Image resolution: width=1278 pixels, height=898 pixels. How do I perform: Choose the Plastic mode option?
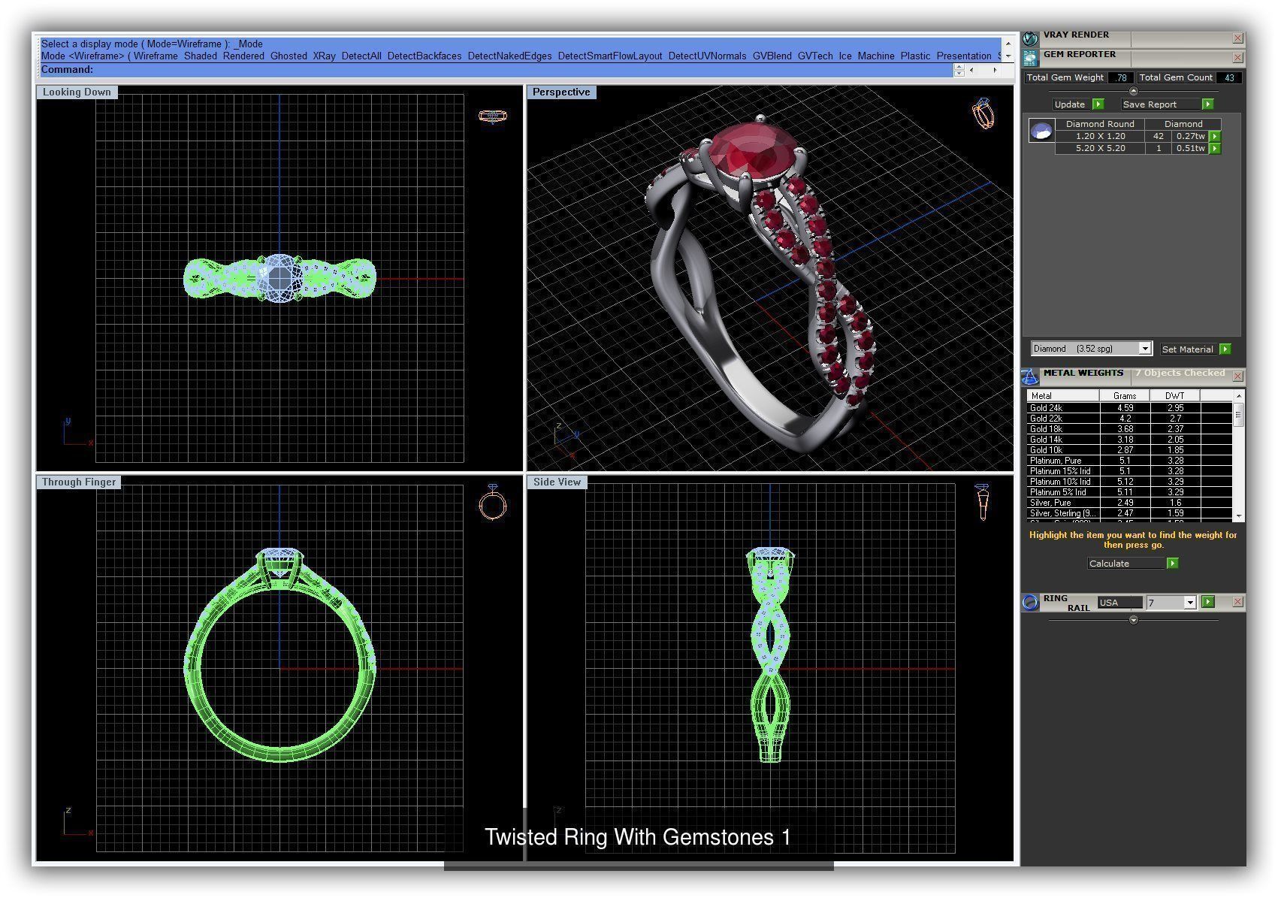coord(915,56)
